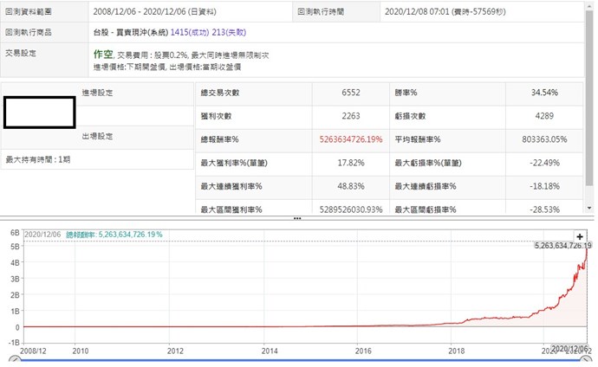Click the splitter dots above the chart
598x367 pixels.
point(297,218)
